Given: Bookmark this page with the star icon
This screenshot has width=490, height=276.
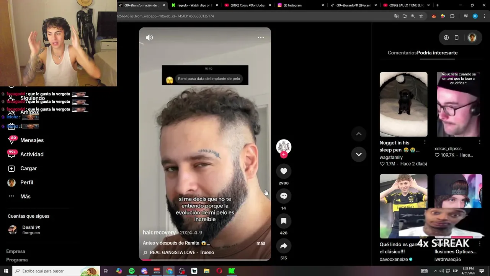Looking at the screenshot, I should (x=421, y=16).
